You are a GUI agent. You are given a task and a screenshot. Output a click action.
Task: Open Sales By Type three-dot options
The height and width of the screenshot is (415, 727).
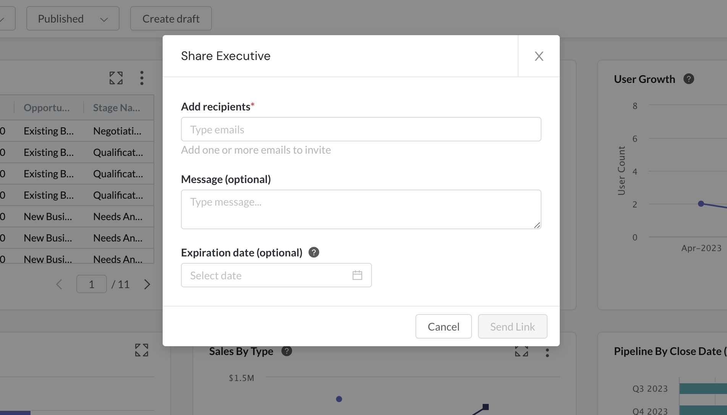[547, 352]
